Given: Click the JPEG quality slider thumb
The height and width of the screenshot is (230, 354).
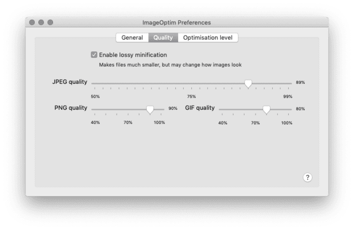Looking at the screenshot, I should [248, 83].
